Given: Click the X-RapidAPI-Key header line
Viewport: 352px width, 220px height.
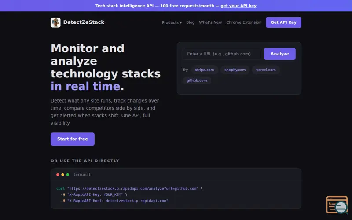Looking at the screenshot, I should tap(94, 194).
